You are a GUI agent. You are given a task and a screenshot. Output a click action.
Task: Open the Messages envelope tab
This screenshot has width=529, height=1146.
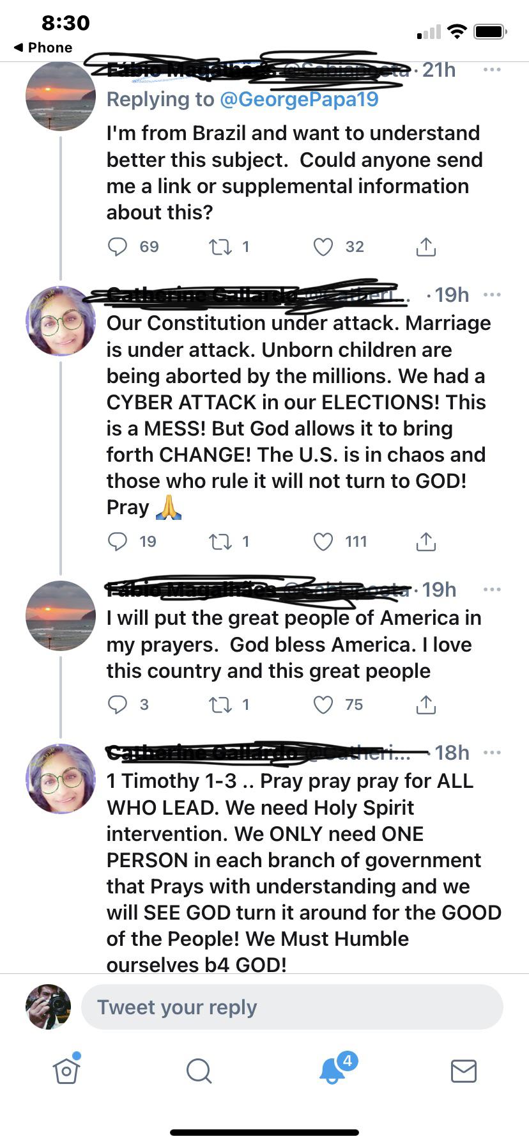(x=463, y=1071)
